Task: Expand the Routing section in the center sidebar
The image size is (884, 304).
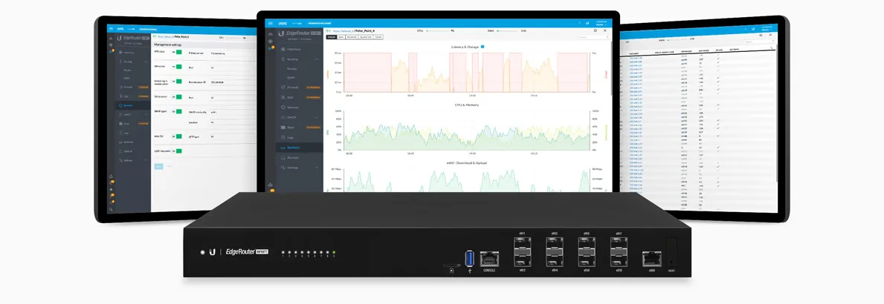Action: (x=317, y=59)
